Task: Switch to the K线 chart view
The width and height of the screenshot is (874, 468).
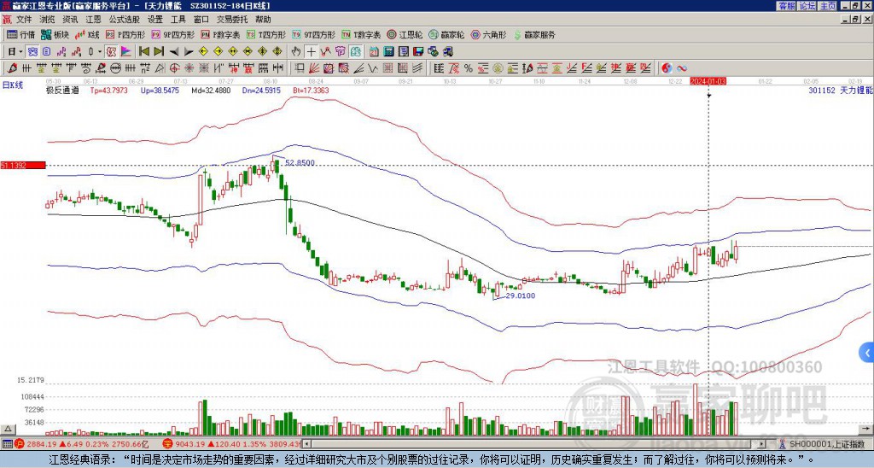Action: click(87, 34)
